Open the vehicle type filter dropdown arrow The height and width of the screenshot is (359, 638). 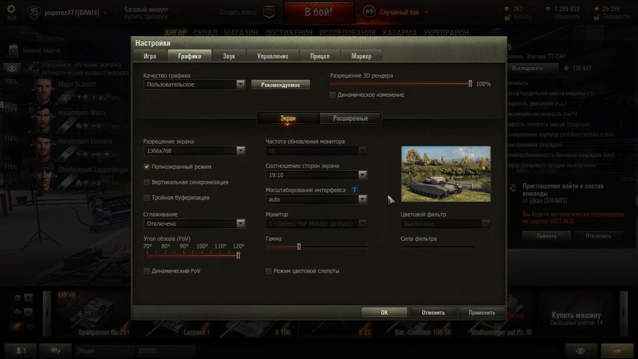click(x=28, y=312)
